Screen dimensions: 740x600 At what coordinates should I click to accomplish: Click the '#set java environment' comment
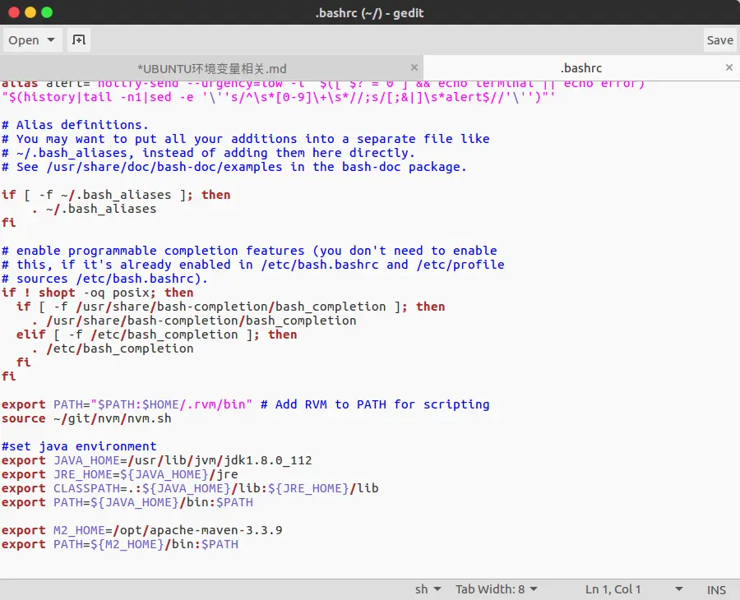click(79, 446)
